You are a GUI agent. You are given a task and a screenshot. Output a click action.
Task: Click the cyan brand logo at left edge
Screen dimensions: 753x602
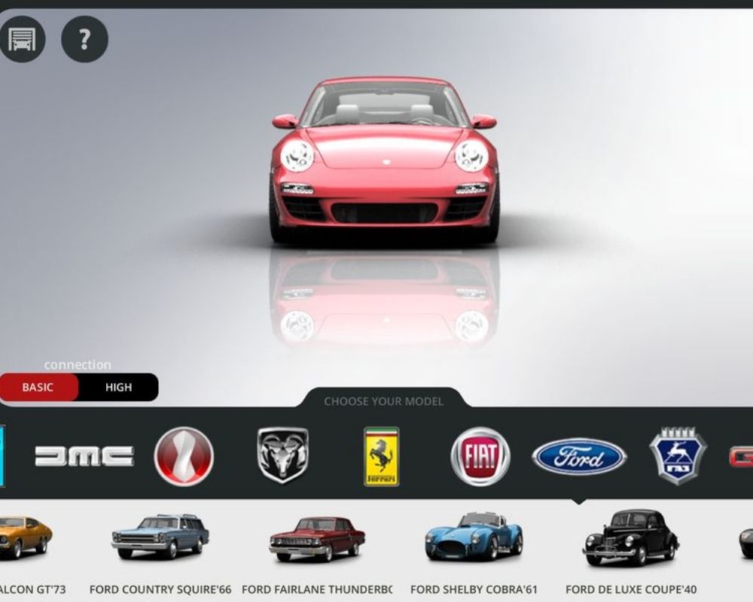(x=2, y=456)
